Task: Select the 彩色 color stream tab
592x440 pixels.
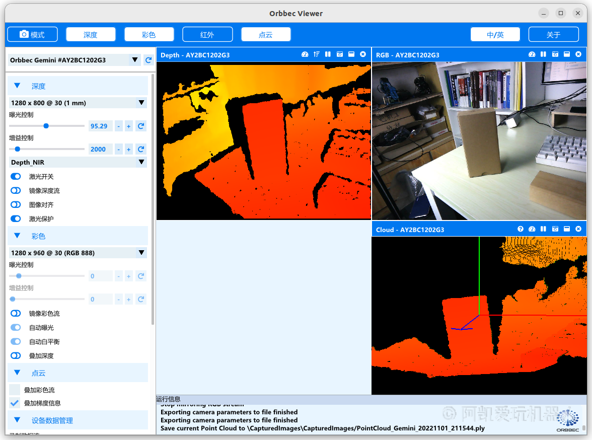Action: pos(149,34)
